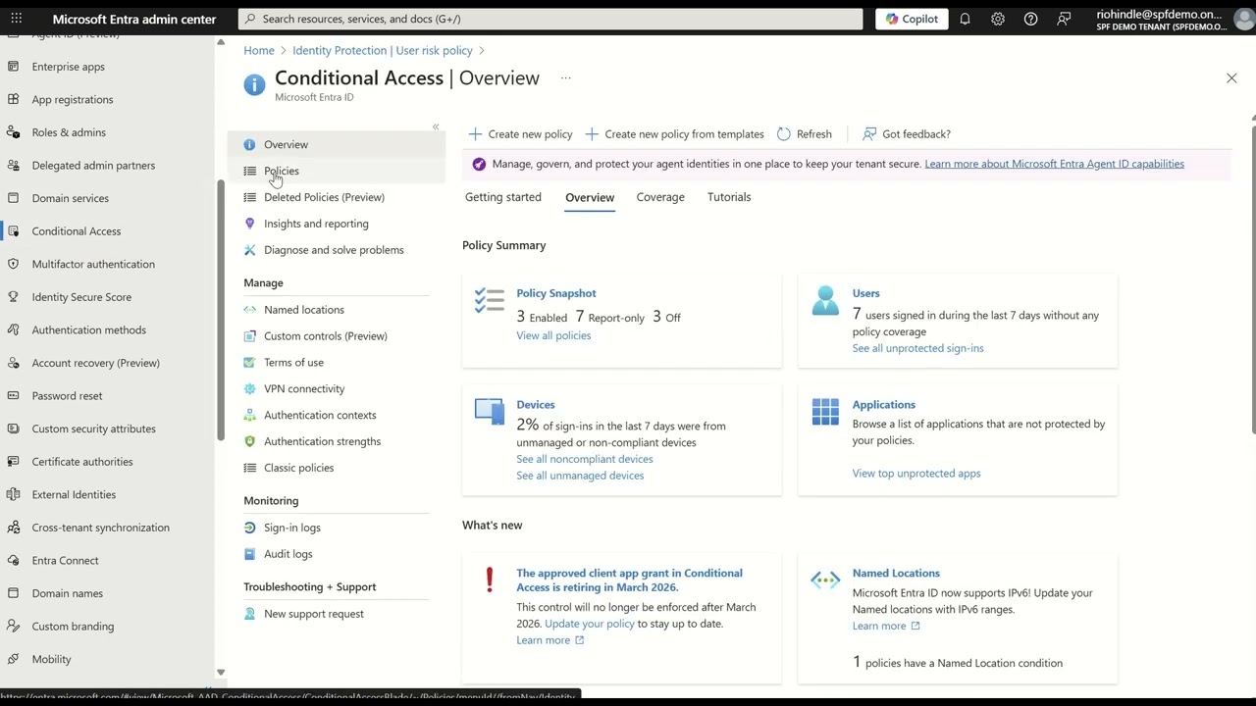Open the notifications bell icon

coord(965,19)
